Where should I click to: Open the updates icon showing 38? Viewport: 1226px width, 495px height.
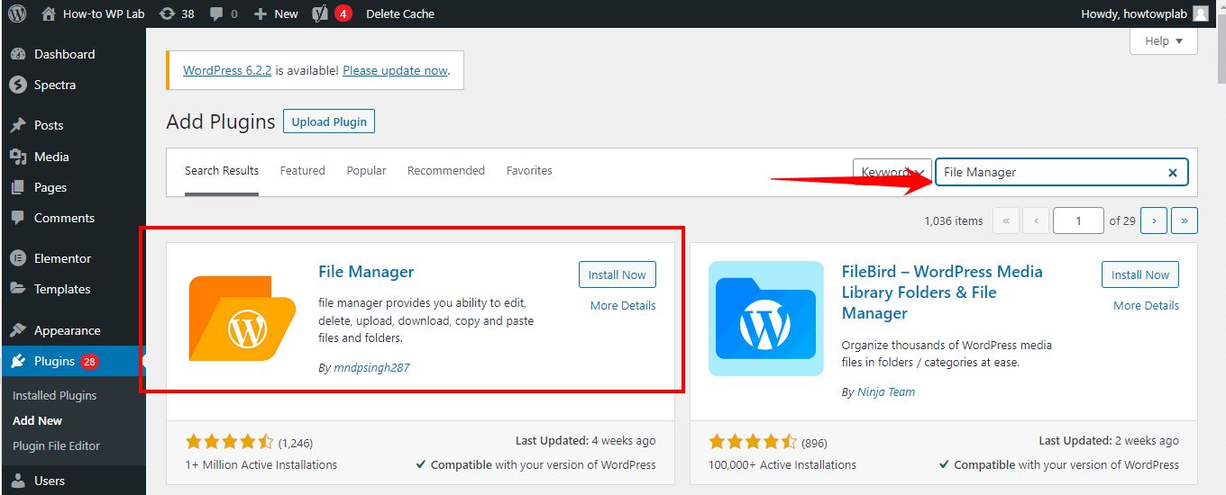[168, 13]
